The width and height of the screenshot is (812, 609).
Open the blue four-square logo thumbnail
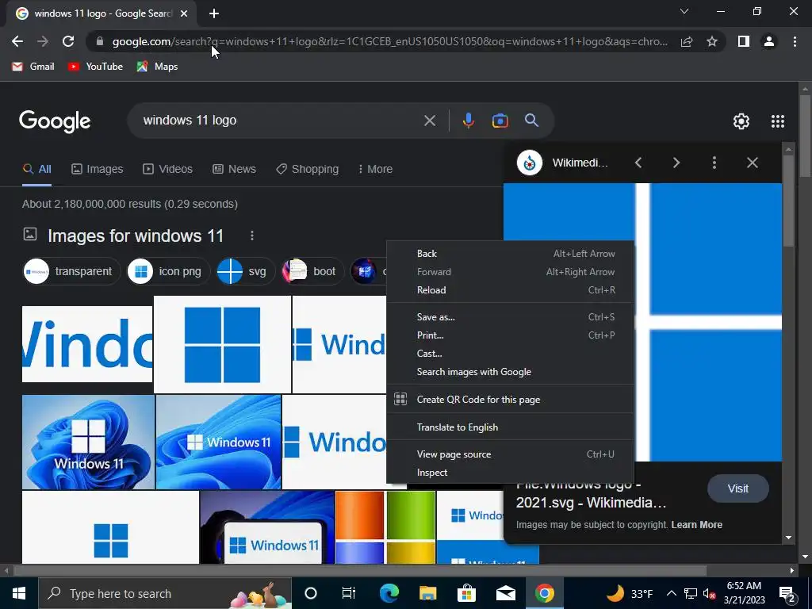pos(222,344)
